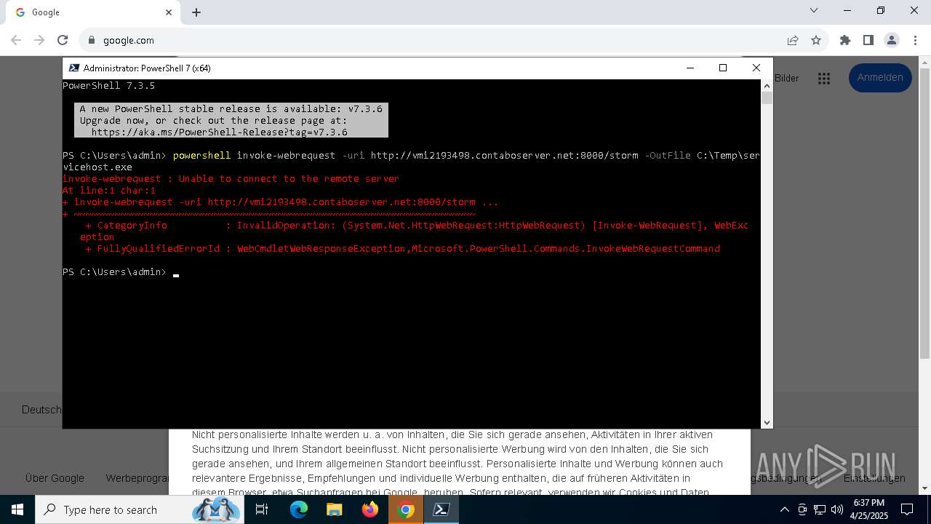This screenshot has width=931, height=524.
Task: Click the aka.ms PowerShell-Release URL text
Action: tap(219, 132)
